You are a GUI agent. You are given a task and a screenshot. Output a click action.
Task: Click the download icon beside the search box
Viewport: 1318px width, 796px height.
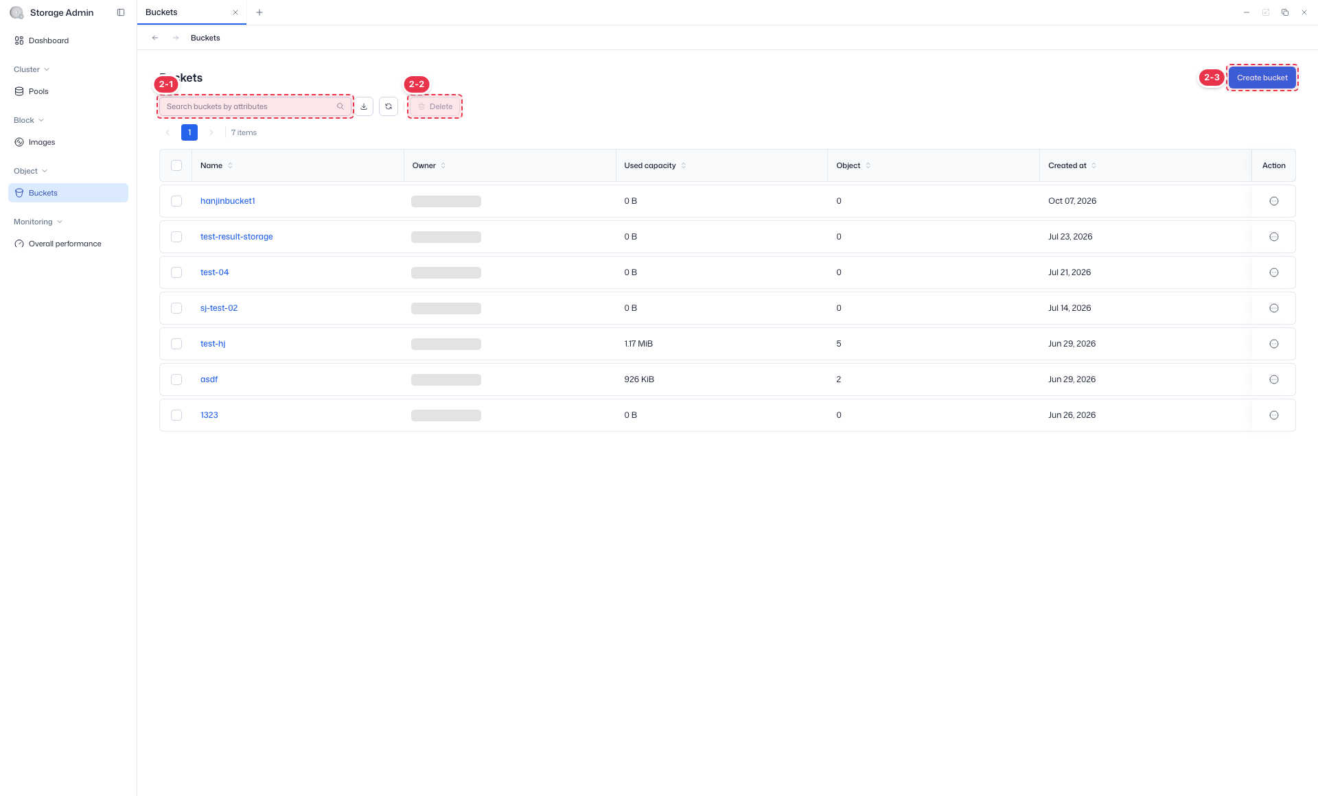click(x=364, y=106)
